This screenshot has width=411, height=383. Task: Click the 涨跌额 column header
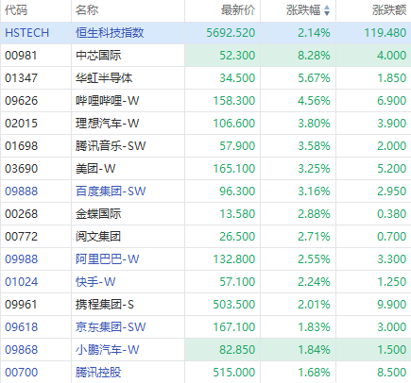pos(389,10)
